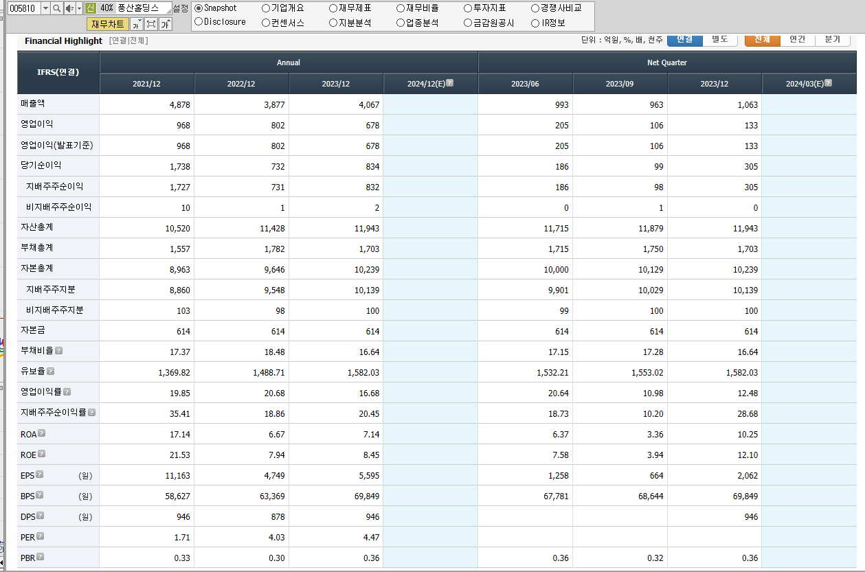Select the 지분분석 radio button
The image size is (865, 572).
coord(333,22)
